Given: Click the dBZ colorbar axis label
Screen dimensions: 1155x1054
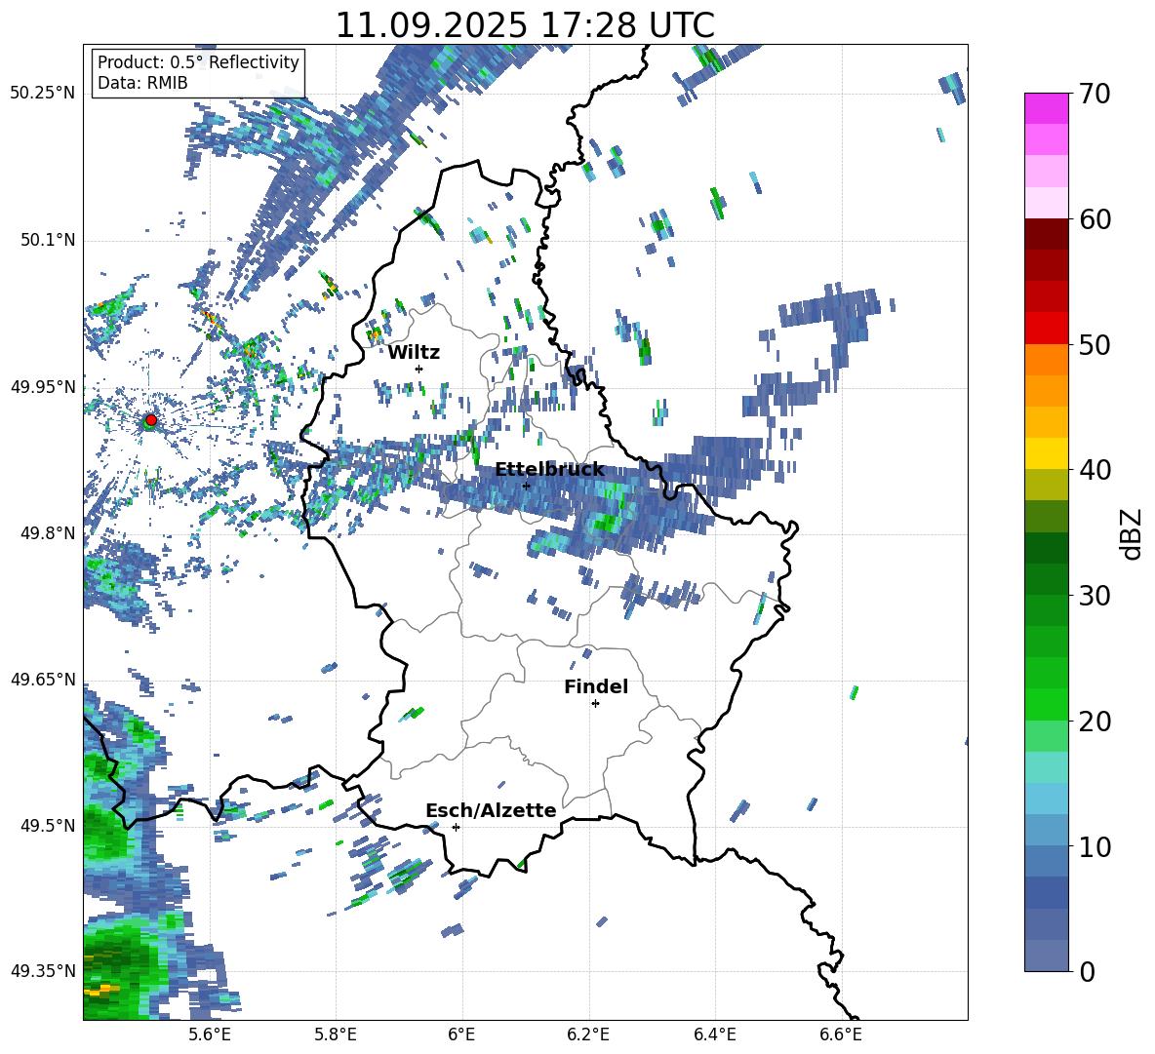Looking at the screenshot, I should coord(1133,533).
